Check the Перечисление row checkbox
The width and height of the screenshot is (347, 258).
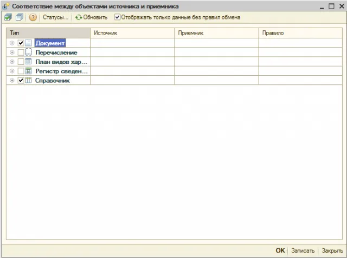[21, 52]
